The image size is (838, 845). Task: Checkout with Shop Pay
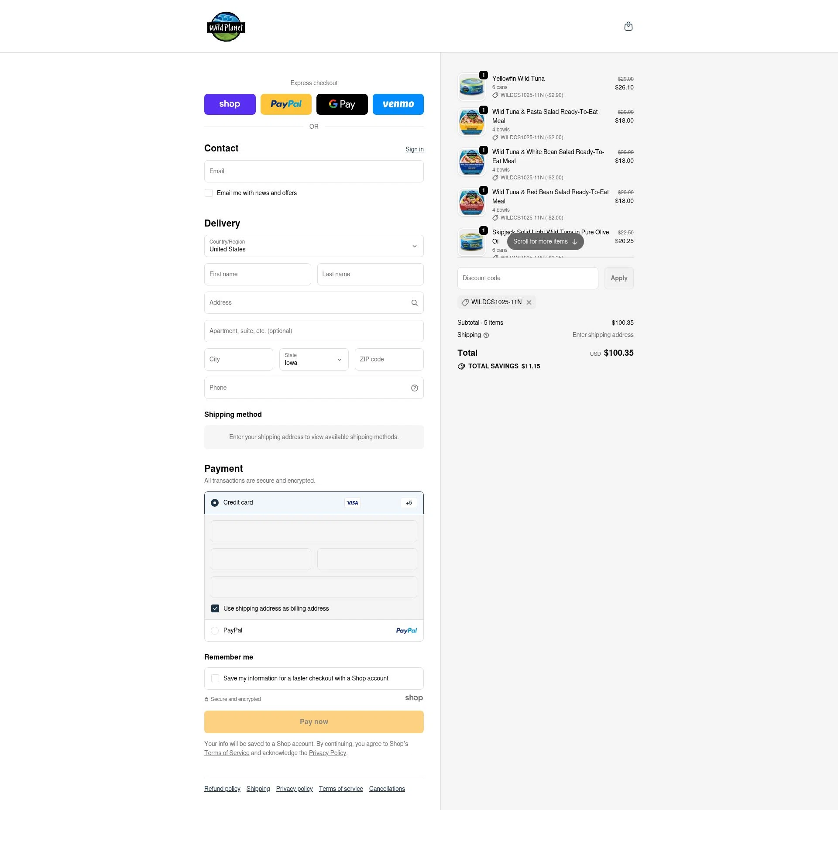pos(230,104)
